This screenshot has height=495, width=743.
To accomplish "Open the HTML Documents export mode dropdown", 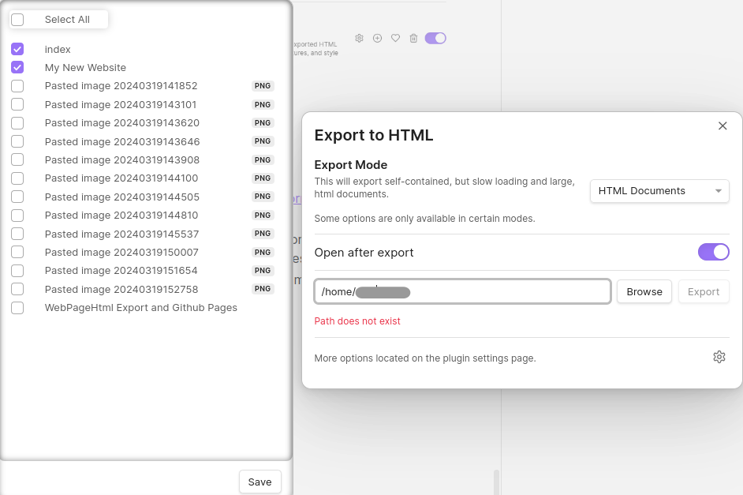I will [x=659, y=191].
